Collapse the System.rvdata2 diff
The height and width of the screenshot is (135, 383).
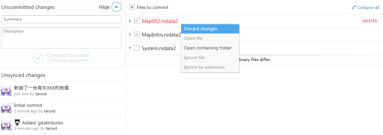[130, 48]
